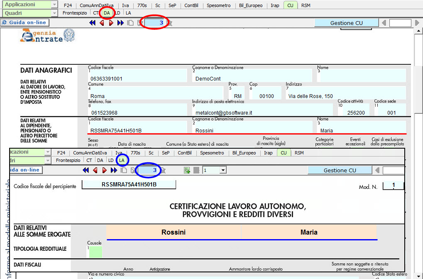
Task: Open the CT quadro tab in the LA panel
Action: click(89, 160)
